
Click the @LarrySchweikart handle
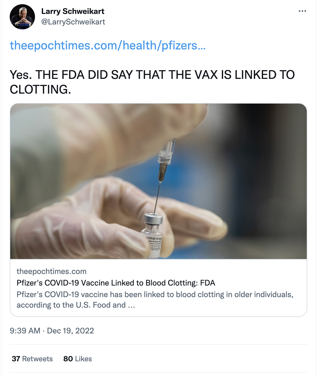73,22
